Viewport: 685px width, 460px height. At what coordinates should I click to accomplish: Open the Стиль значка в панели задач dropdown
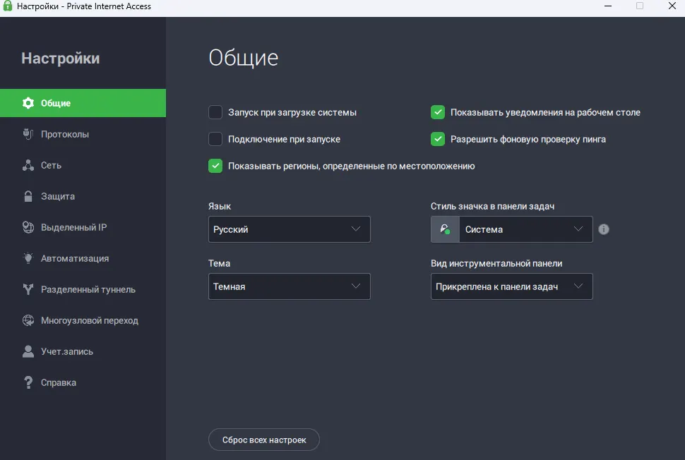[526, 229]
